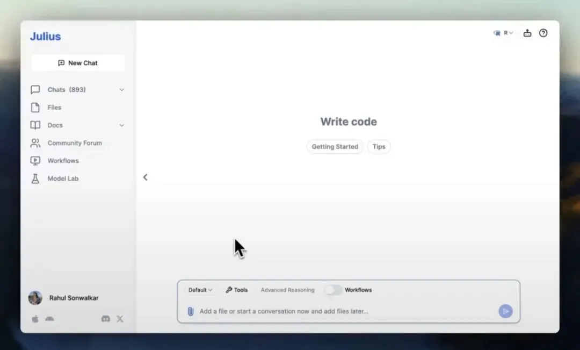This screenshot has height=350, width=580.
Task: Click the Files document icon
Action: tap(35, 108)
